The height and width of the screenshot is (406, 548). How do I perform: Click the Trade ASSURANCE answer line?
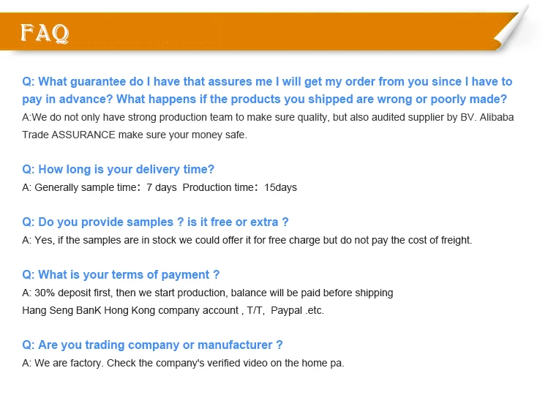pos(135,135)
